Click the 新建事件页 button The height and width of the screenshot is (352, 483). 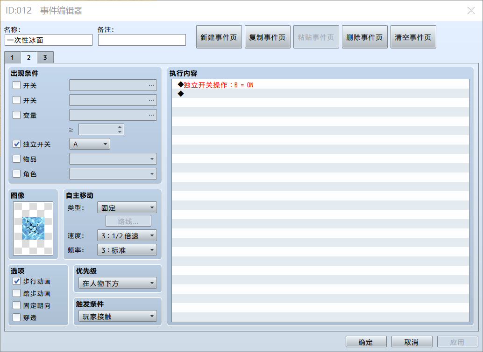click(219, 37)
